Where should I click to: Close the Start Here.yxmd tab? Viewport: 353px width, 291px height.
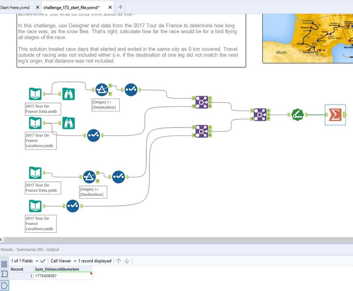(x=37, y=7)
